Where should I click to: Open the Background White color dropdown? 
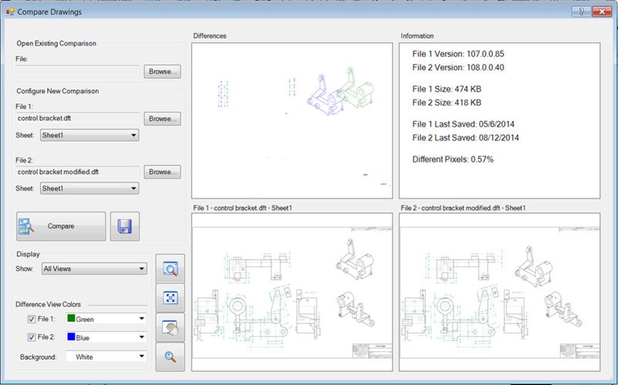106,356
